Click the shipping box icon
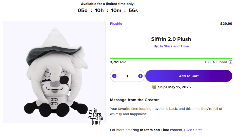This screenshot has width=243, height=137. tap(154, 87)
